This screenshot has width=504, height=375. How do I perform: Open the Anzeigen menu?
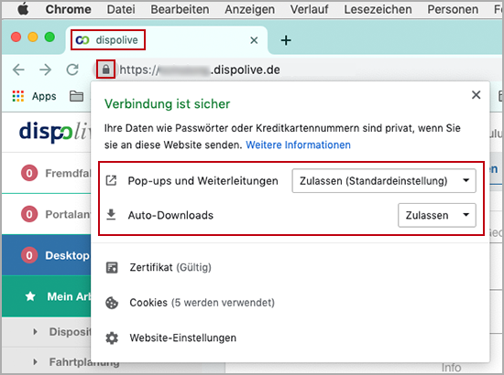250,10
